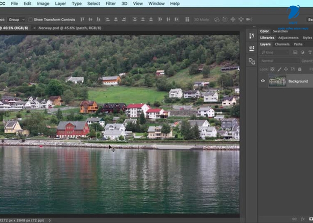Open the Normal blend mode dropdown
The image size is (313, 223).
point(279,61)
